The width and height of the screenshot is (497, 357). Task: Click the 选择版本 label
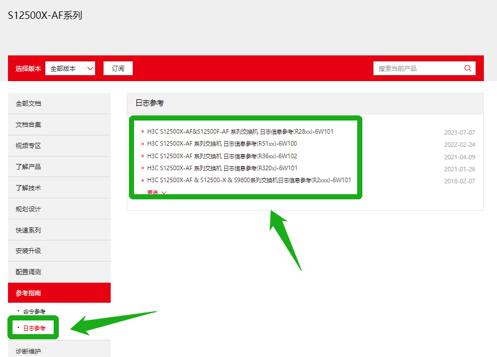[x=28, y=69]
